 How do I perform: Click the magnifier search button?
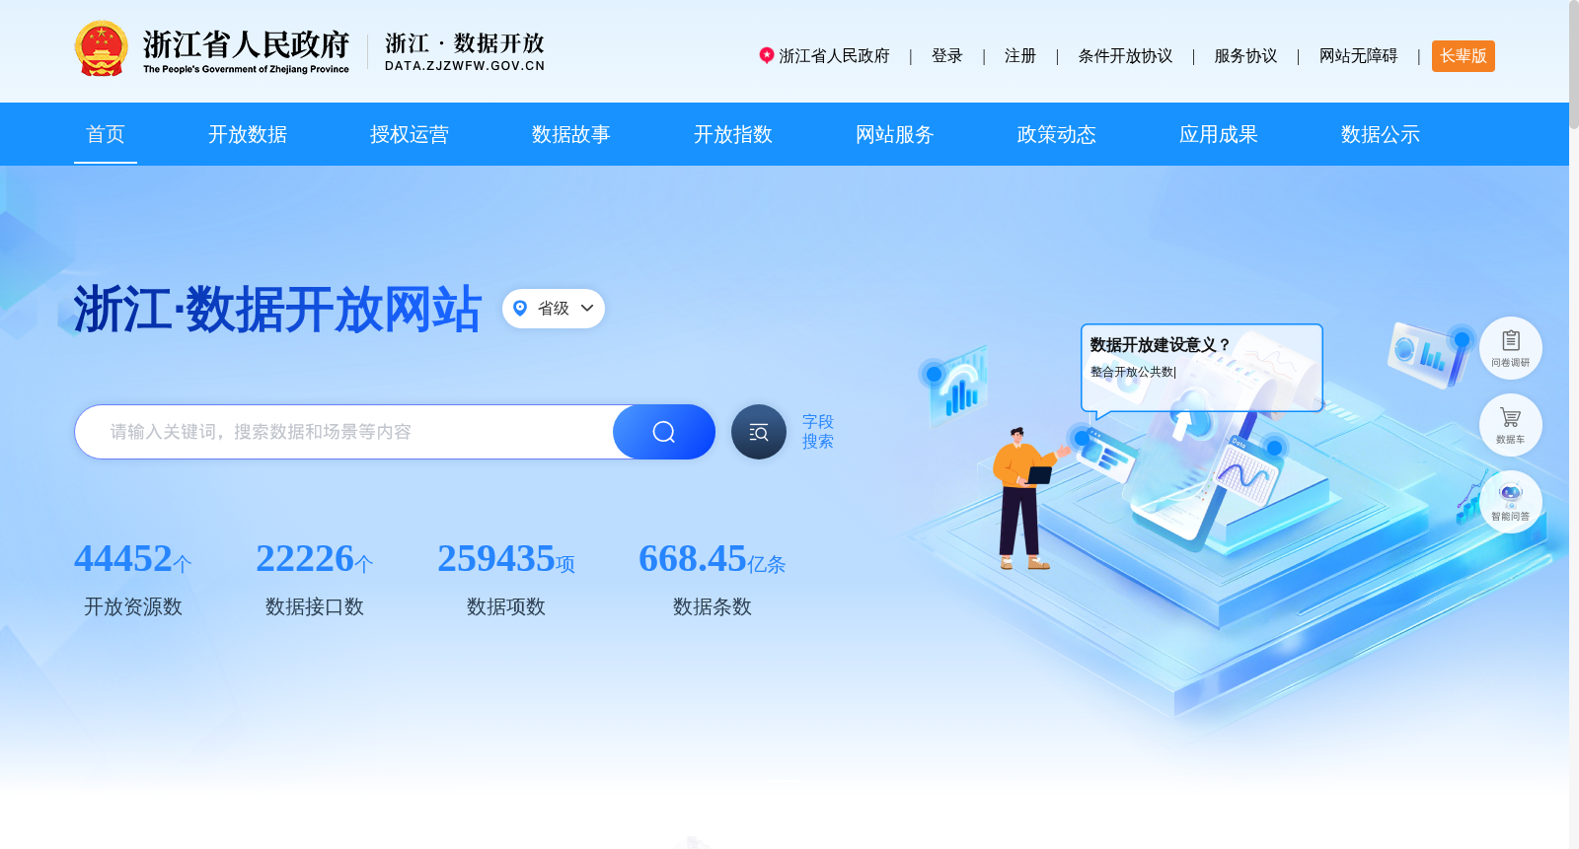coord(664,432)
